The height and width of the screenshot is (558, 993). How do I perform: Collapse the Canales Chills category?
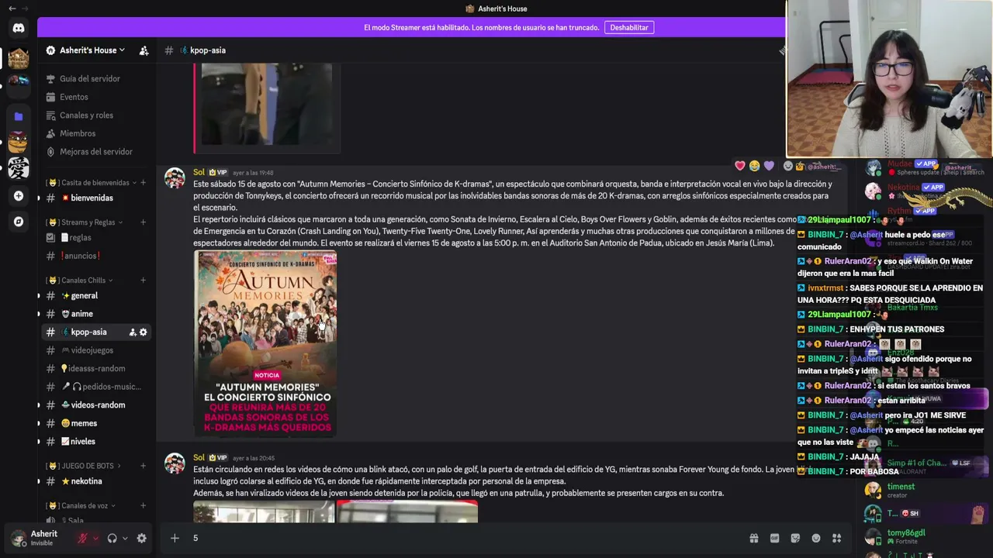click(x=80, y=281)
